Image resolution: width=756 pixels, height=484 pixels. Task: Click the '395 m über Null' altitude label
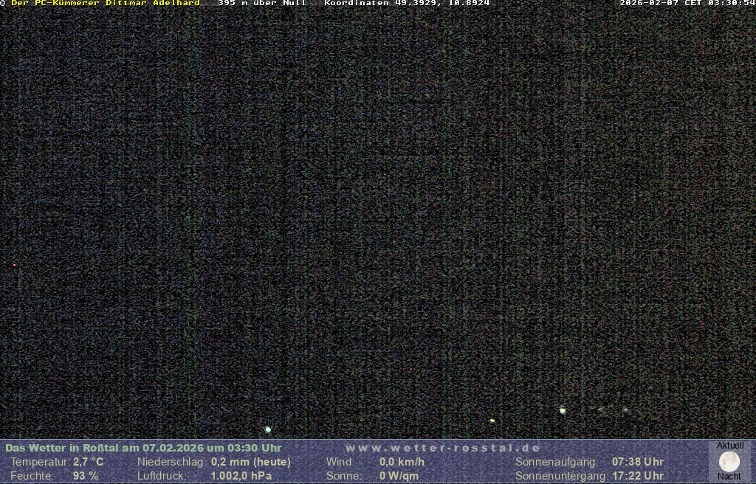pyautogui.click(x=261, y=4)
